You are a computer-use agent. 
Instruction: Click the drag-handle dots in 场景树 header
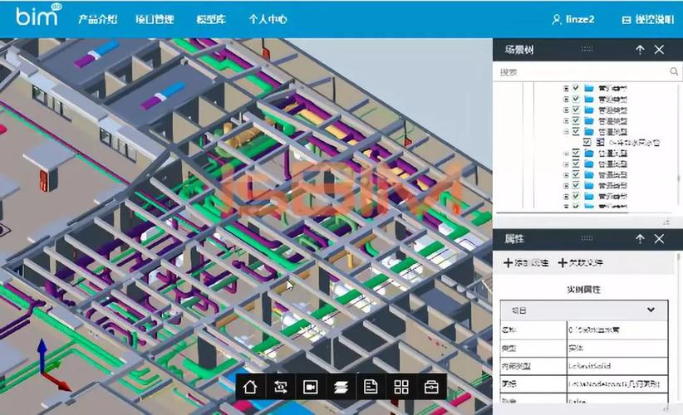(x=587, y=49)
